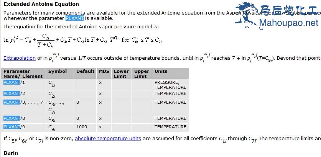The height and width of the screenshot is (157, 321).
Task: Click the MDS column header
Action: (x=104, y=71)
